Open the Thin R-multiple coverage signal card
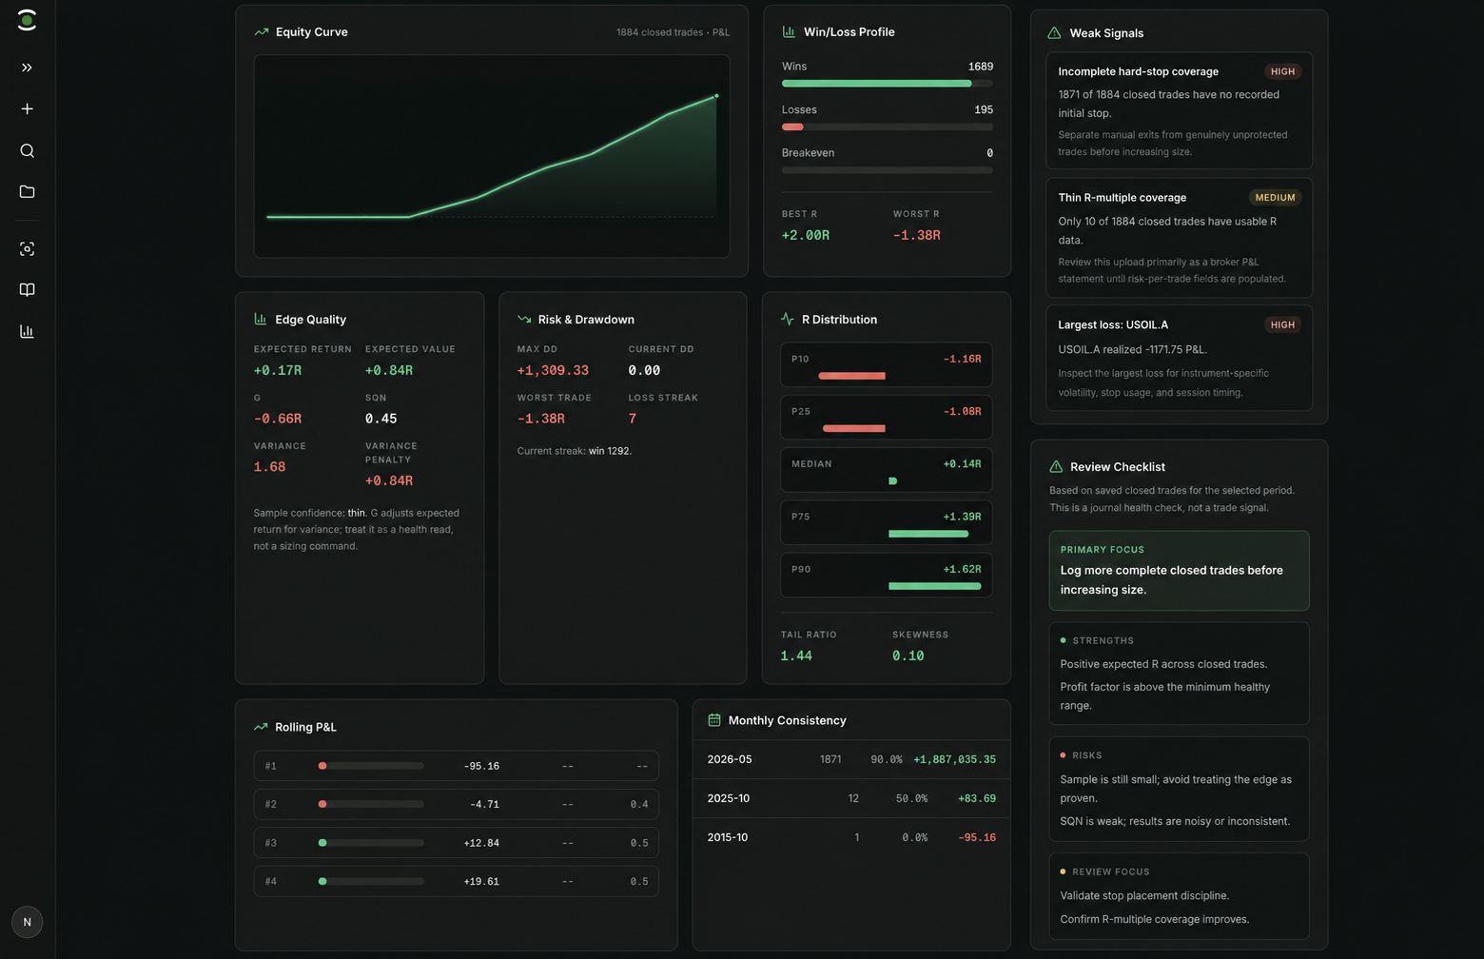Viewport: 1484px width, 959px height. [1179, 238]
